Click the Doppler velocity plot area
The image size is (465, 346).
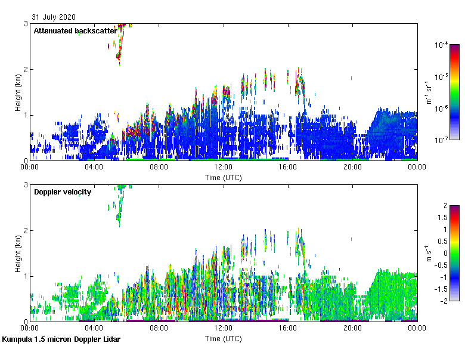pos(224,253)
